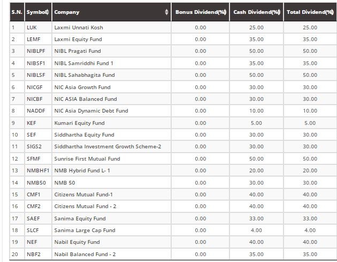Click the symbol SAEF

point(33,218)
